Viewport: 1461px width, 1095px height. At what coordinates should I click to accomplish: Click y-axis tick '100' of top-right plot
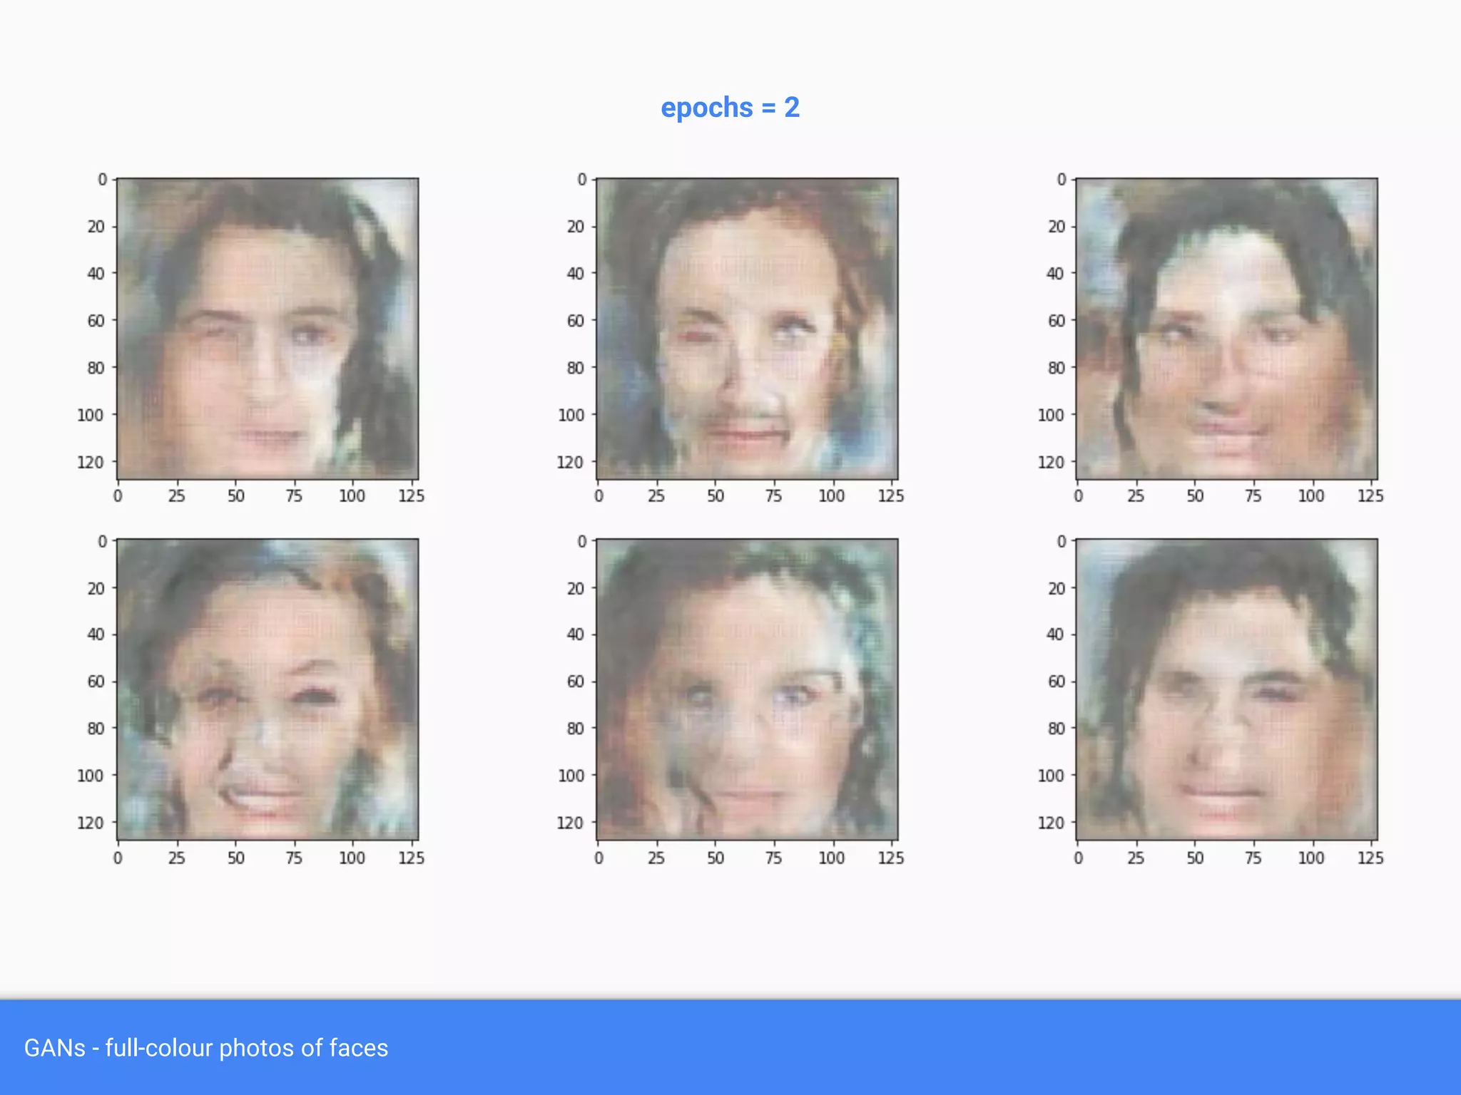1050,415
